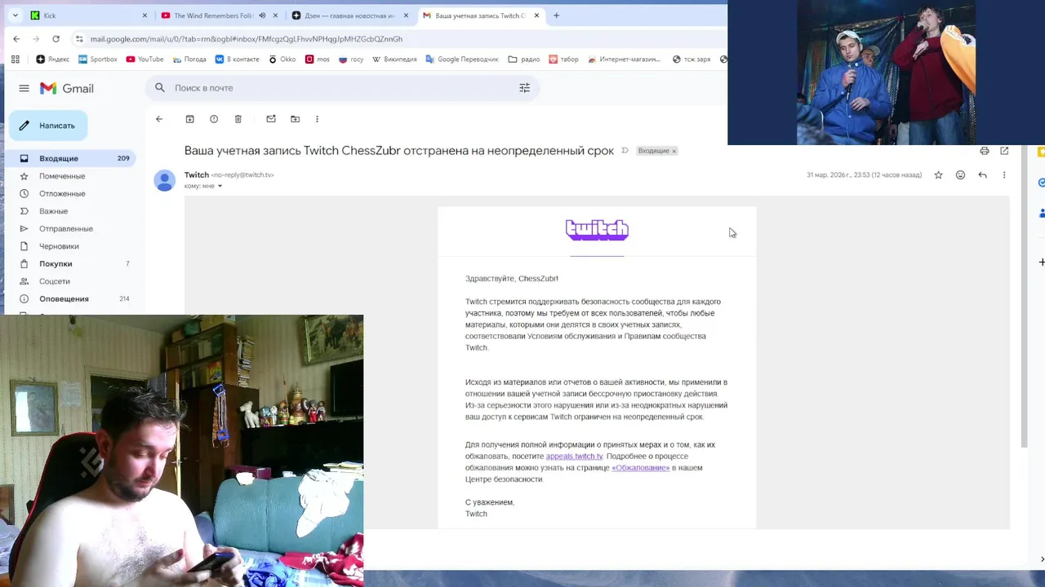Open the Погода bookmark
The image size is (1045, 587).
point(189,60)
